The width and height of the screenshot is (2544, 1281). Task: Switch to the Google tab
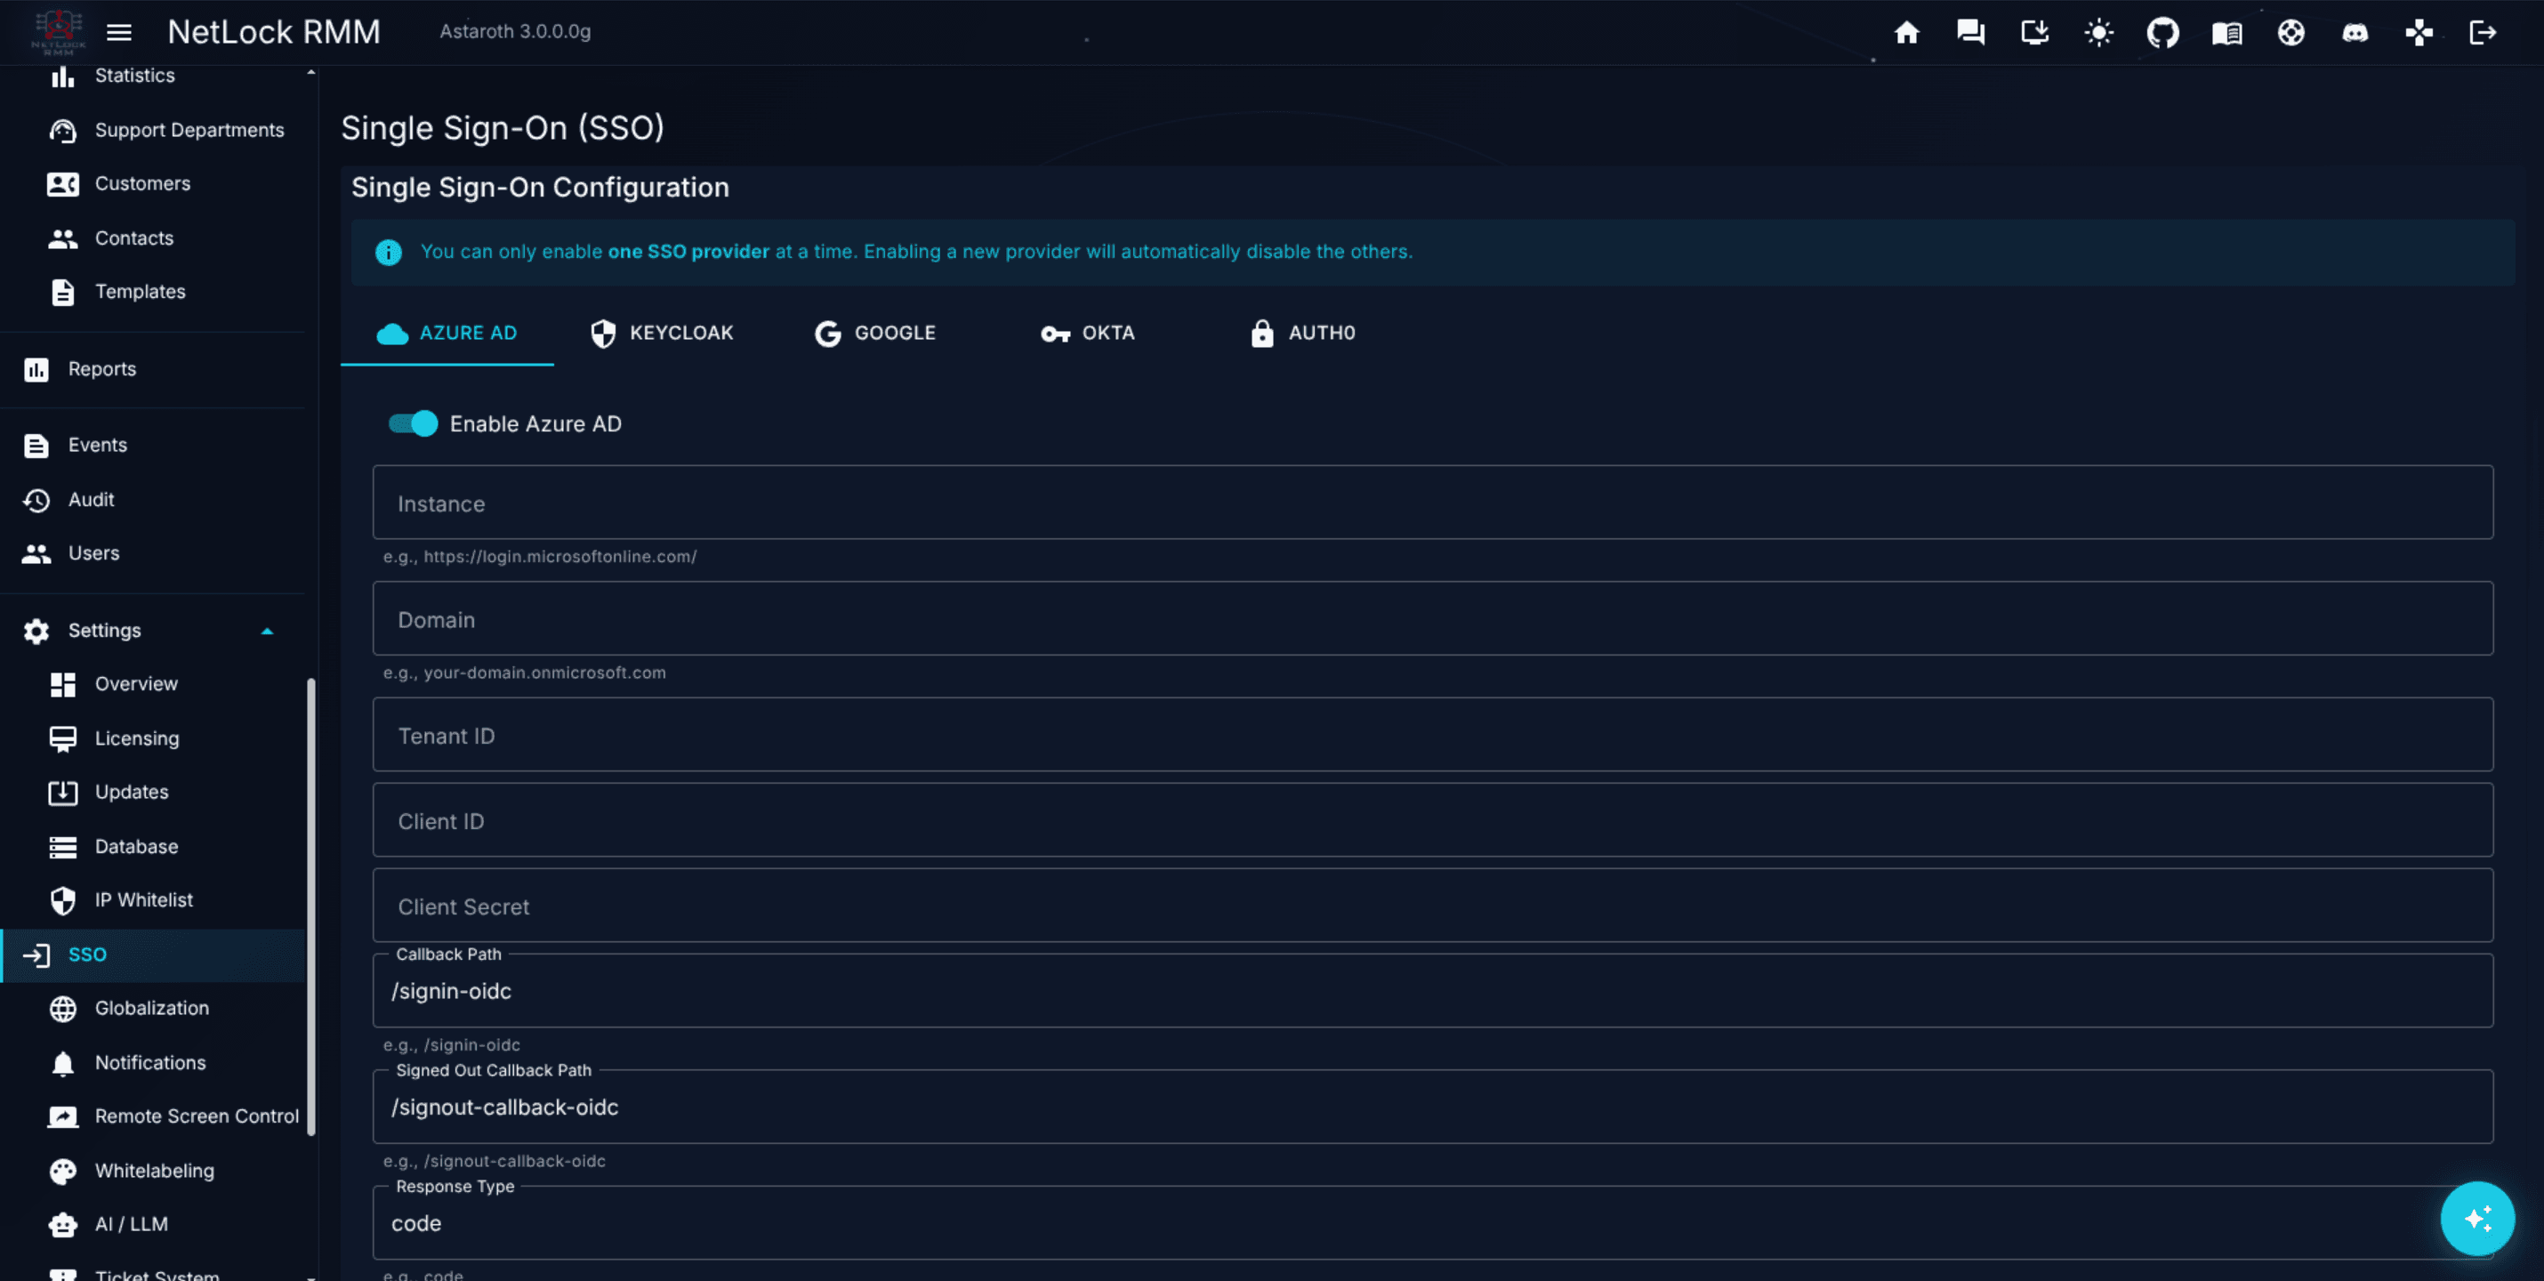pos(874,334)
